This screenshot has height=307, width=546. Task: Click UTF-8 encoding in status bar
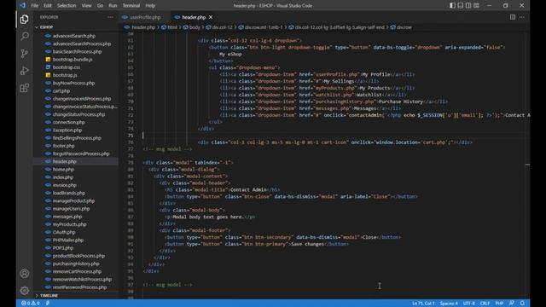tap(468, 304)
